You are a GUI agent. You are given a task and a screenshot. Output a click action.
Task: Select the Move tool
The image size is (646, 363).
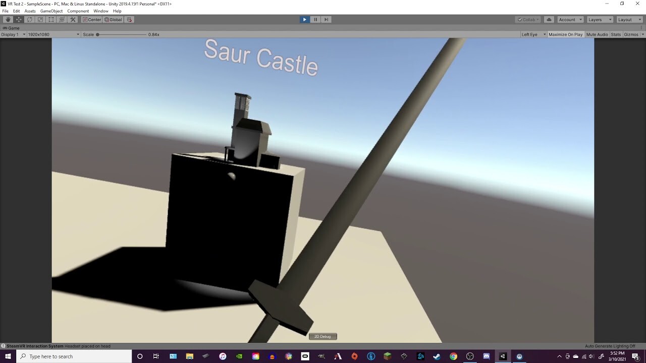(18, 19)
